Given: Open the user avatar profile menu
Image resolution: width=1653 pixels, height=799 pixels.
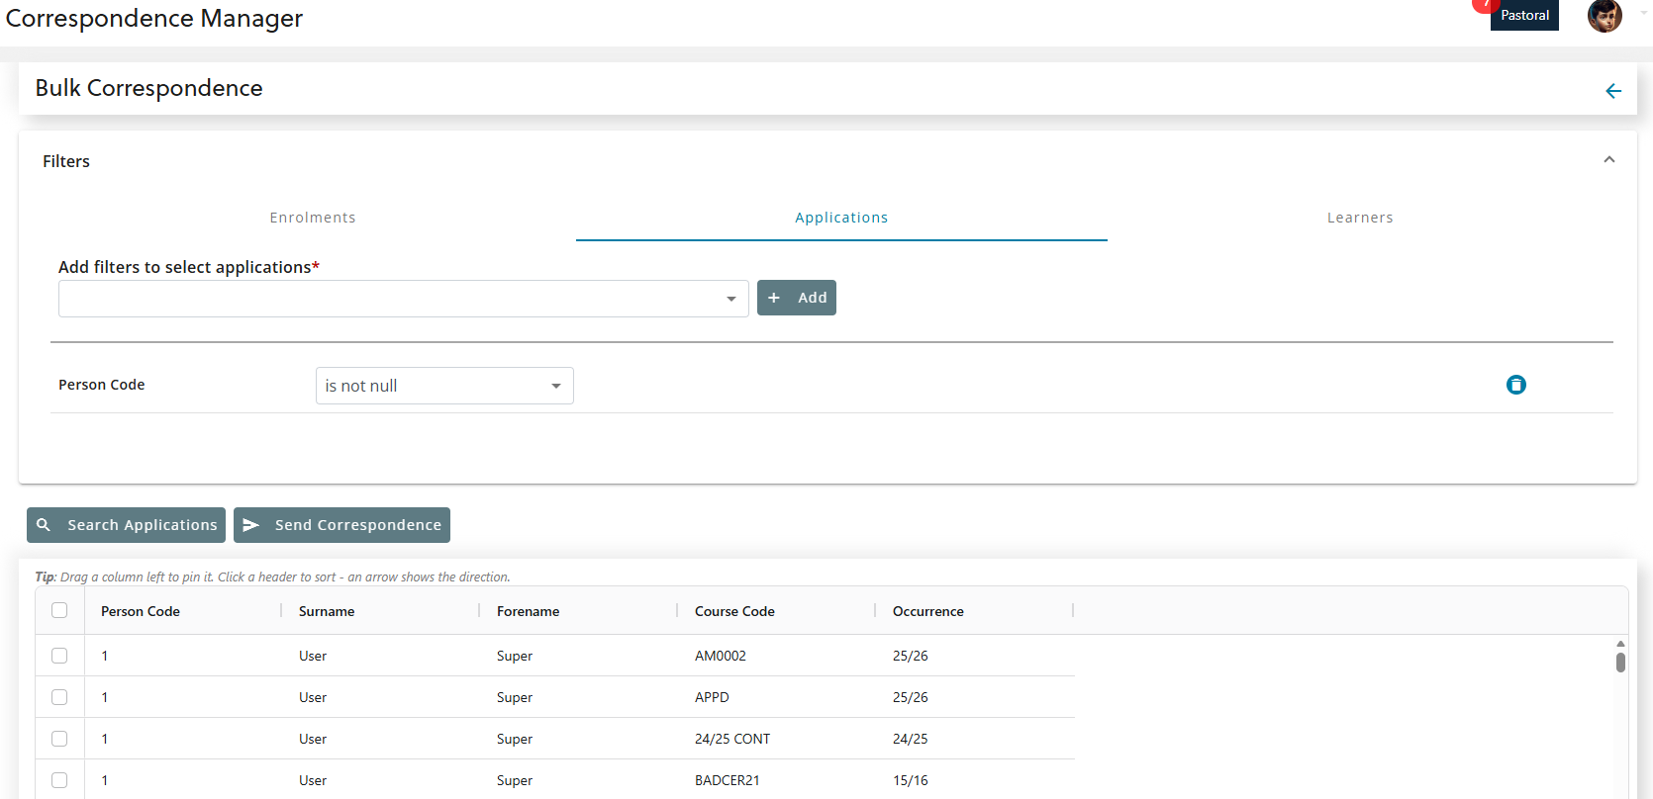Looking at the screenshot, I should coord(1604,16).
